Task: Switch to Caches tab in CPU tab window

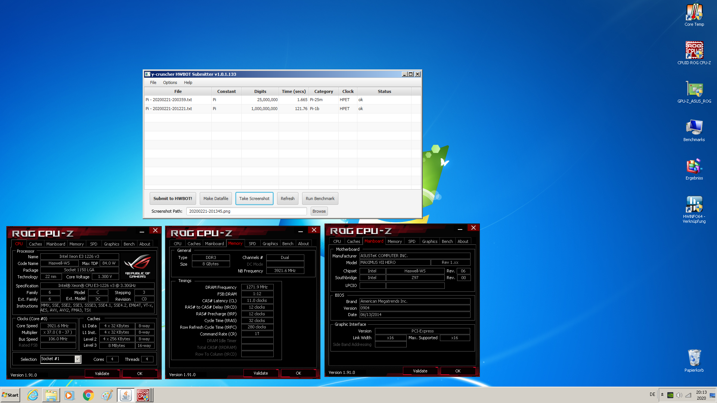Action: [35, 244]
